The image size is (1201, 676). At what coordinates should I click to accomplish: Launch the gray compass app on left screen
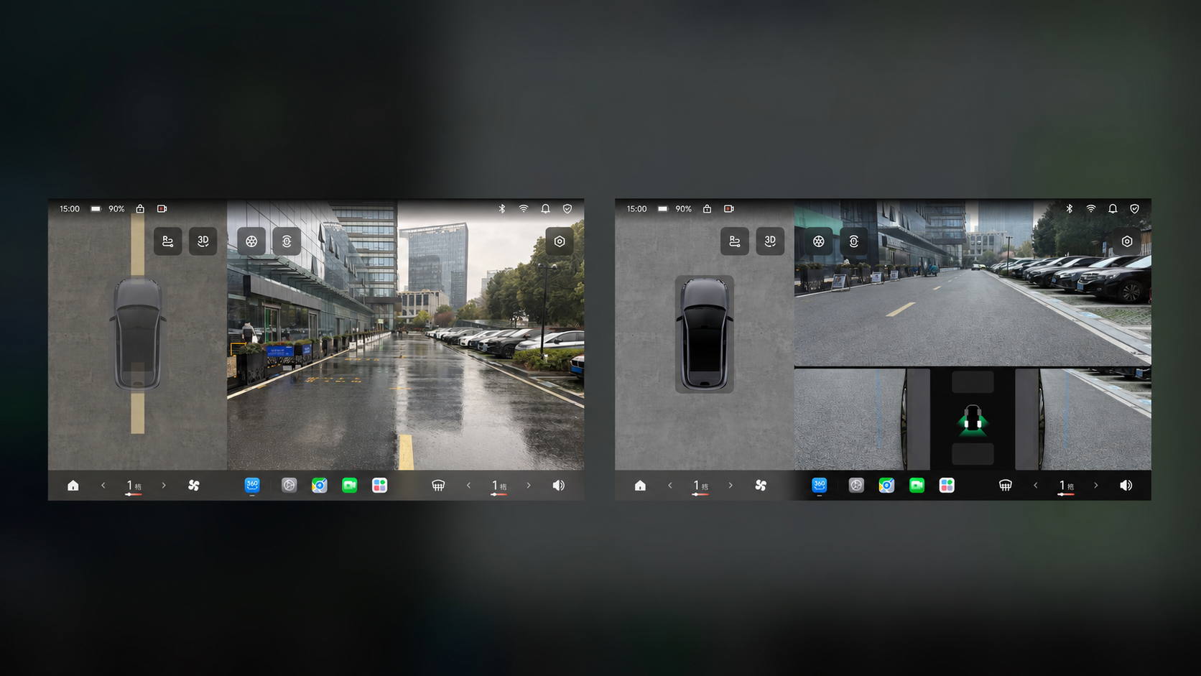289,486
